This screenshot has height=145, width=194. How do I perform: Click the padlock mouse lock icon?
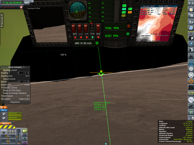tap(191, 100)
